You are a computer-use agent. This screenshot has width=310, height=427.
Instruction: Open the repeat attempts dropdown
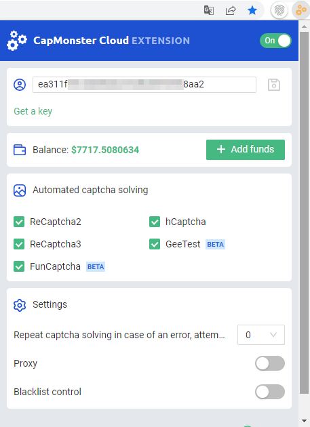261,335
